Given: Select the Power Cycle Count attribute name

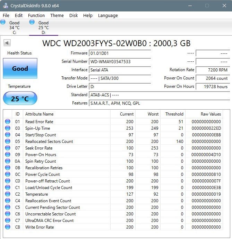Looking at the screenshot, I should [x=43, y=174].
